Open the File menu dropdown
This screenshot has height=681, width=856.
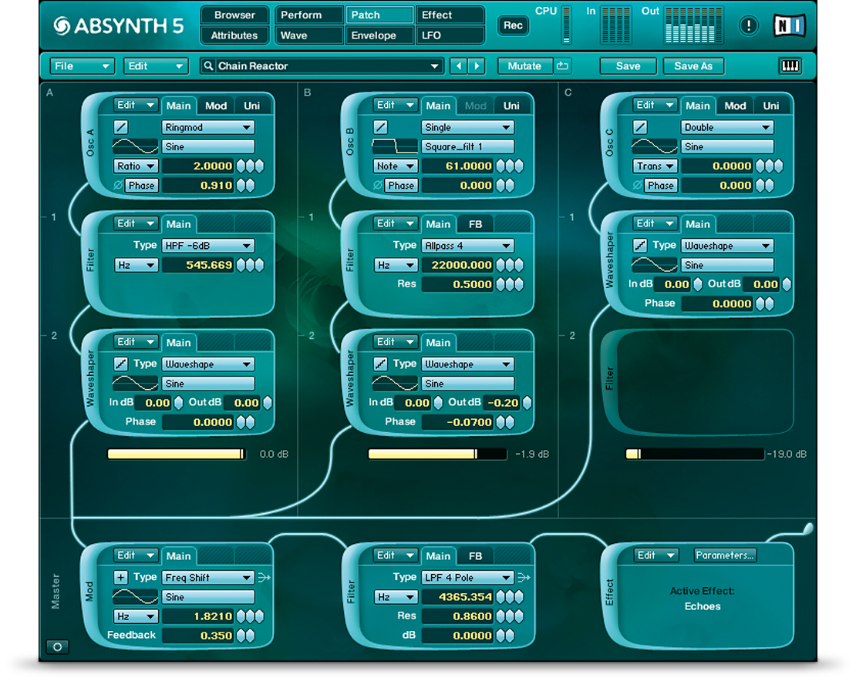(x=82, y=66)
